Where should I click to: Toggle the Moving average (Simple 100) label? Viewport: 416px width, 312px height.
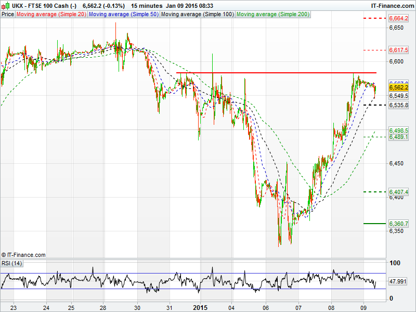click(x=197, y=15)
